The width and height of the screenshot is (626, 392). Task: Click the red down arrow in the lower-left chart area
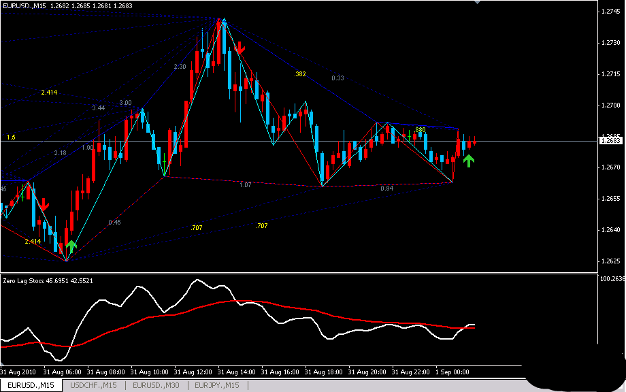[43, 204]
